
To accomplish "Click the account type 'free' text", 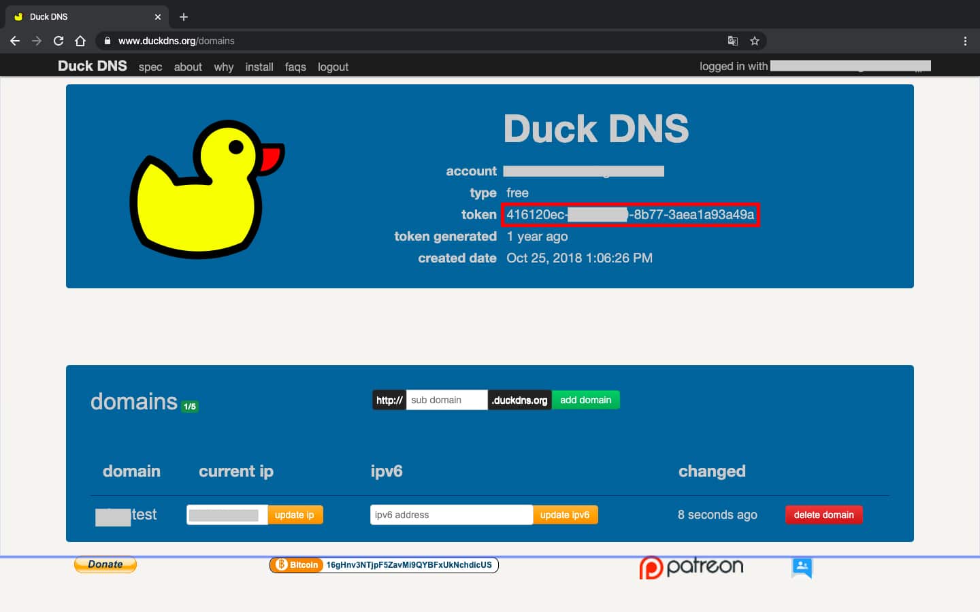I will [x=517, y=193].
